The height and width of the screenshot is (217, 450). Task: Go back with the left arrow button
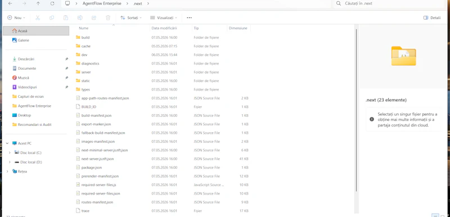coord(10,3)
